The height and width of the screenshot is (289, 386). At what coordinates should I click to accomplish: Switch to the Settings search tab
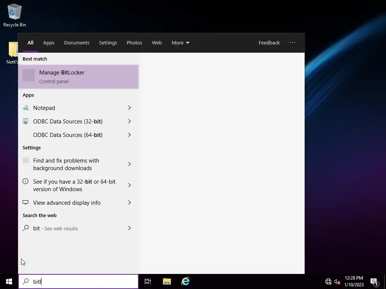(x=108, y=43)
